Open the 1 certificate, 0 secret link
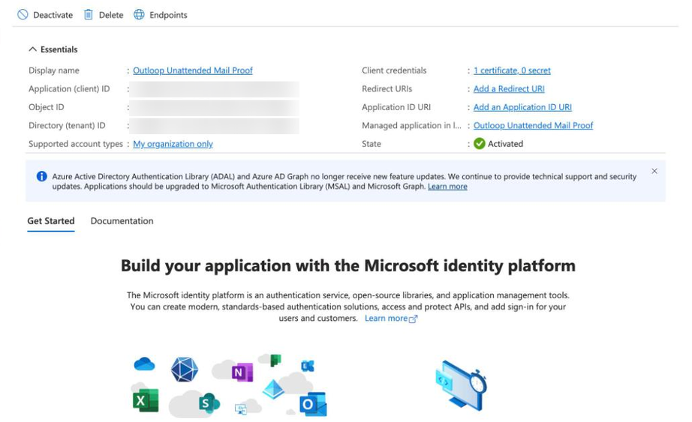 pos(512,70)
